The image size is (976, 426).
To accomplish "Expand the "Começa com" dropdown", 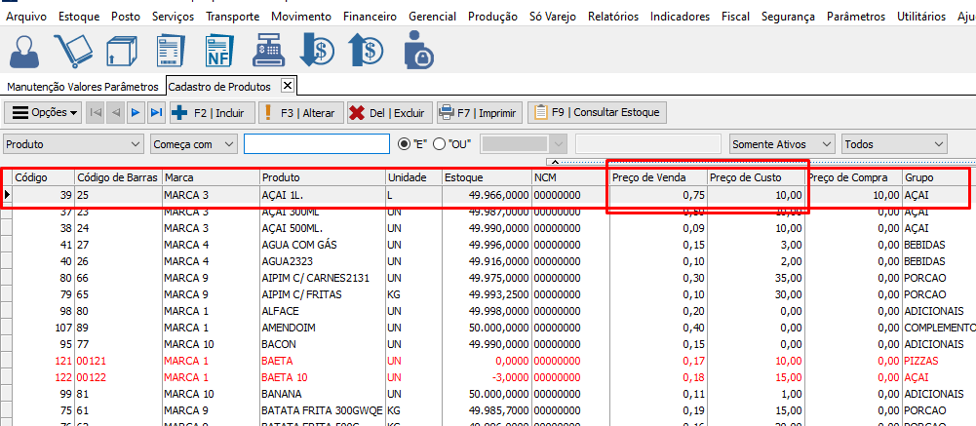I will (x=229, y=144).
